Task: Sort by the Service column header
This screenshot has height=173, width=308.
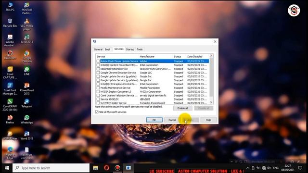Action: (x=117, y=57)
